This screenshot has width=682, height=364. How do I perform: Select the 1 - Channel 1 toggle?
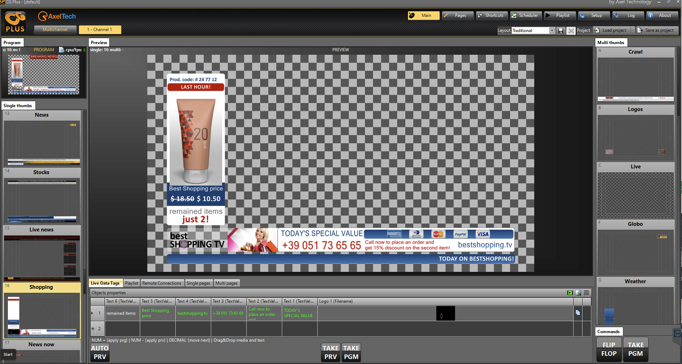(x=100, y=30)
